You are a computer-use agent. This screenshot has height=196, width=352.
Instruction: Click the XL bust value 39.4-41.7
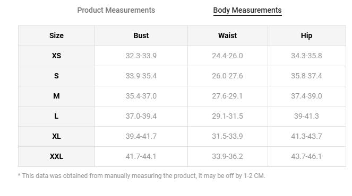tap(141, 137)
